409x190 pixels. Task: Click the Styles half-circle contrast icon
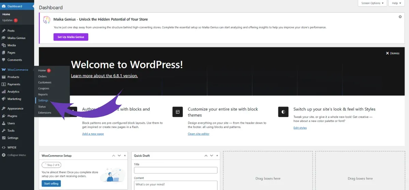[x=283, y=112]
